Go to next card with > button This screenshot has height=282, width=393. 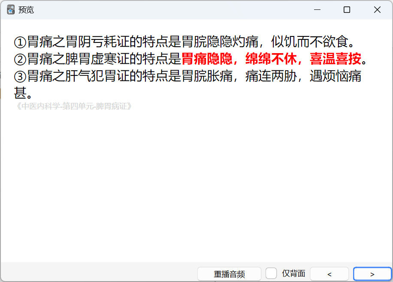[x=372, y=274]
